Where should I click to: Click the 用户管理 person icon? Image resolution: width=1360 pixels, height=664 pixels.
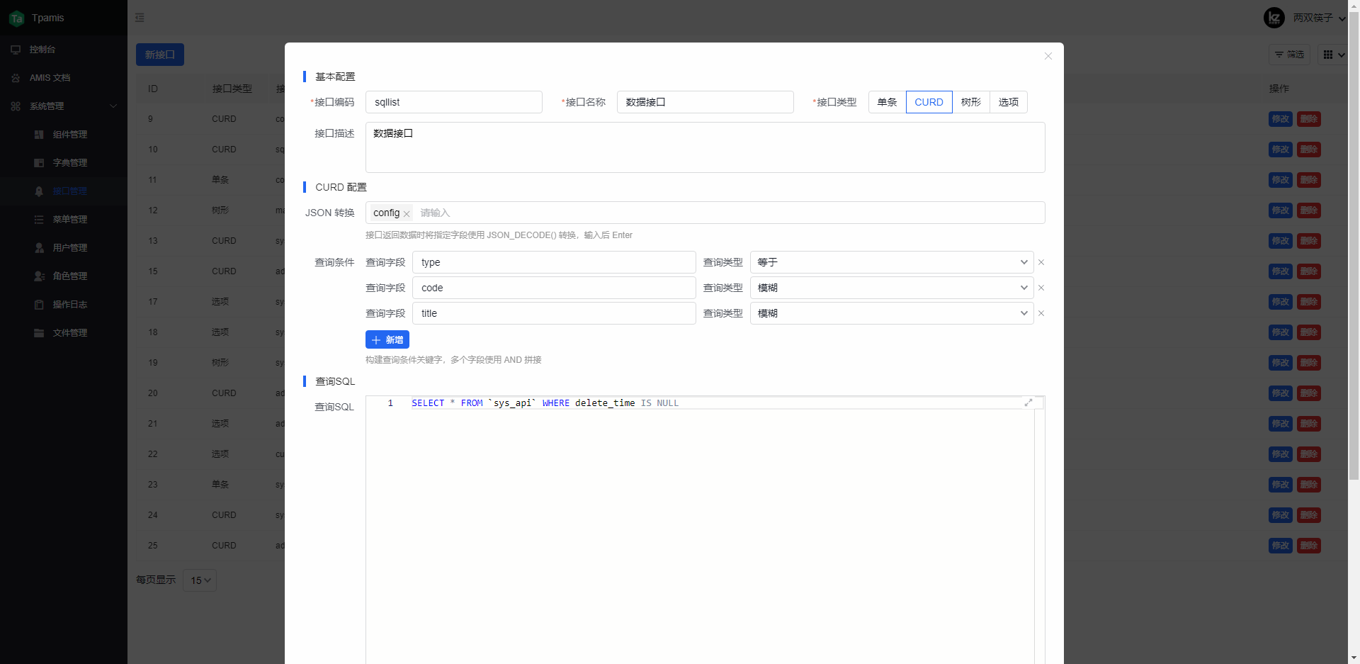39,248
